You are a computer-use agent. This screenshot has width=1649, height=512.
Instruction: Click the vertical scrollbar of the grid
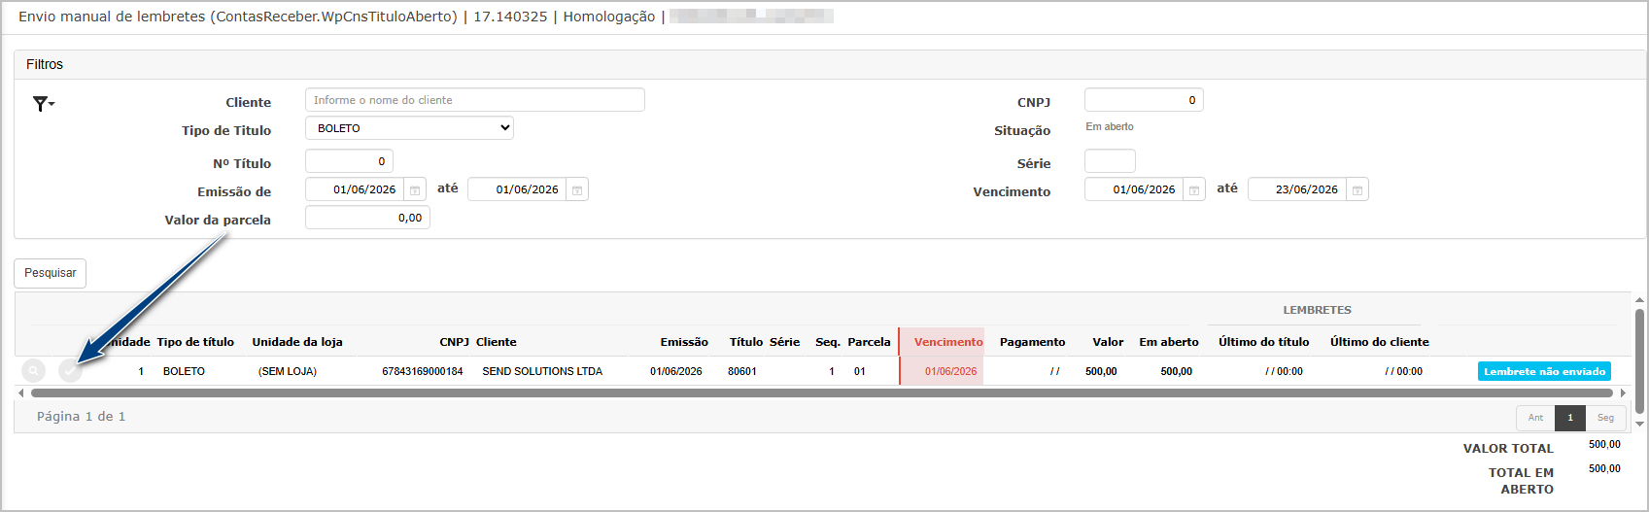click(x=1640, y=360)
